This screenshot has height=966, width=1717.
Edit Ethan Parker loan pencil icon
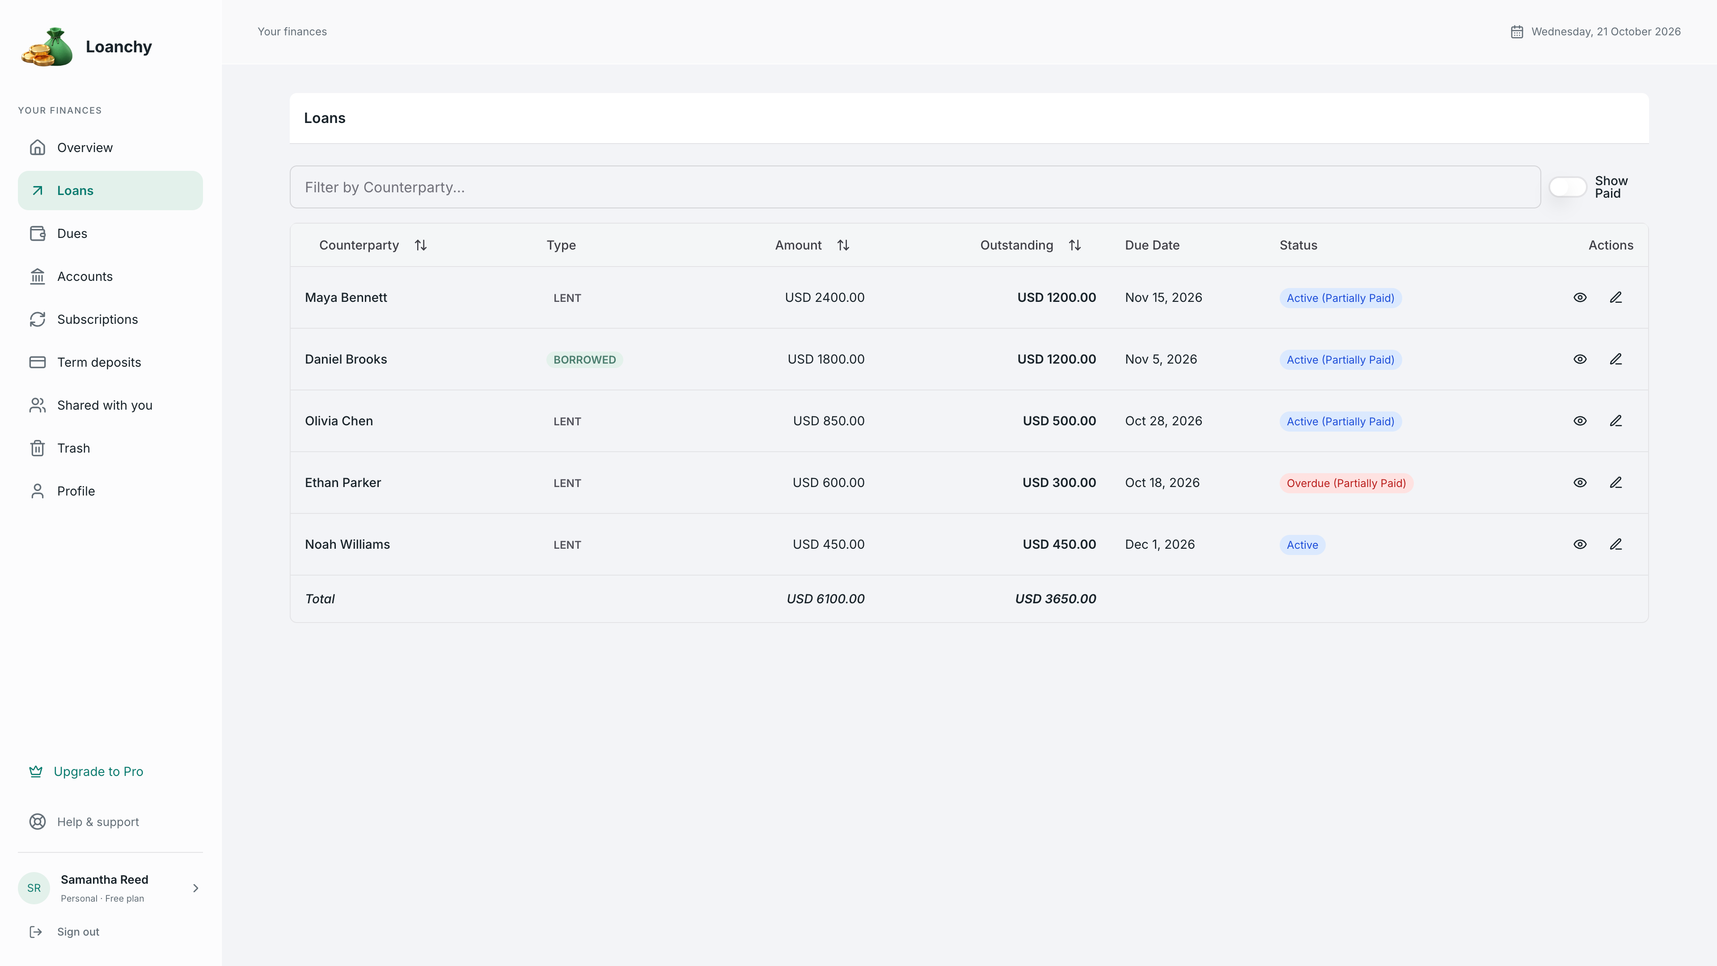click(x=1616, y=483)
